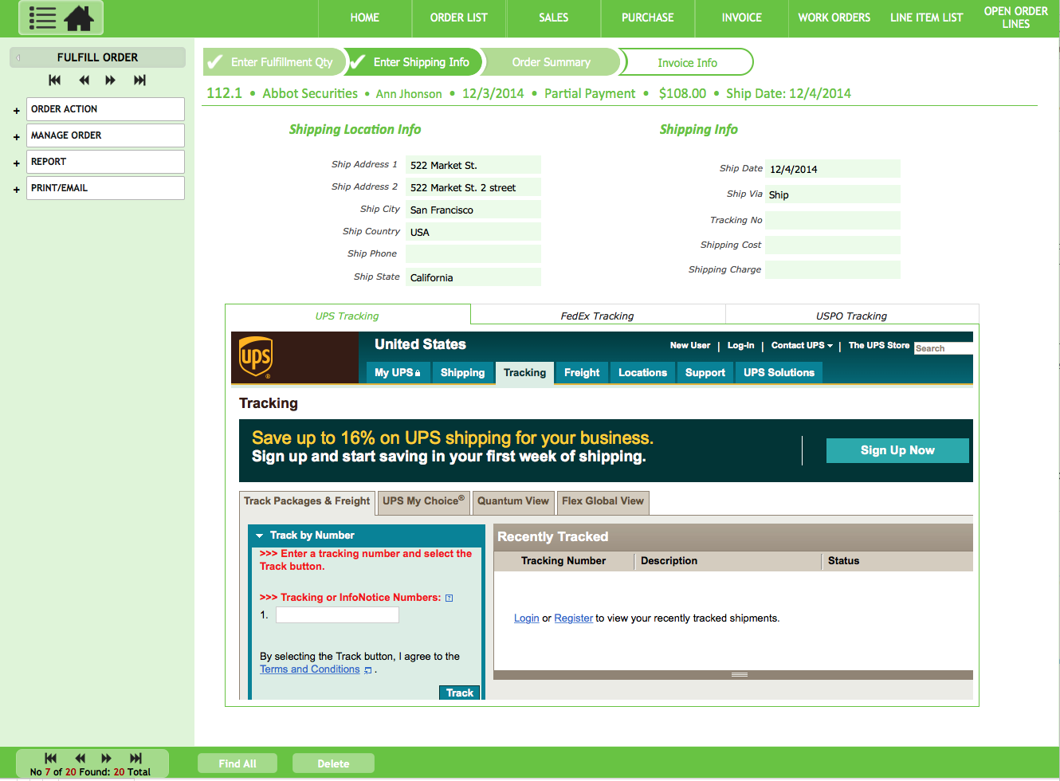The width and height of the screenshot is (1060, 781).
Task: Open WORK ORDERS in the top navigation
Action: (x=834, y=18)
